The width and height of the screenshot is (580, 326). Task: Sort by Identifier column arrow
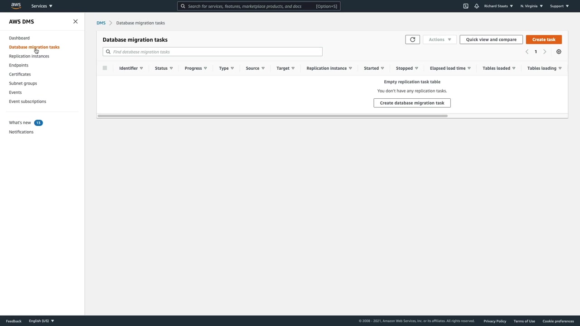pyautogui.click(x=141, y=68)
